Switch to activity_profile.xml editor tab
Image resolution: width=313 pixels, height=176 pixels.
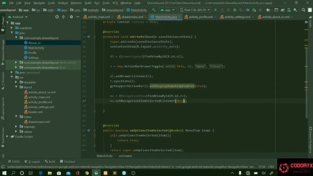pos(201,17)
